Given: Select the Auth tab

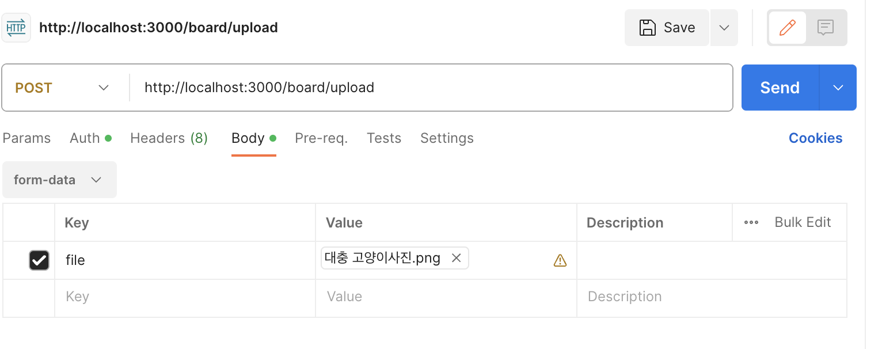Looking at the screenshot, I should coord(90,138).
